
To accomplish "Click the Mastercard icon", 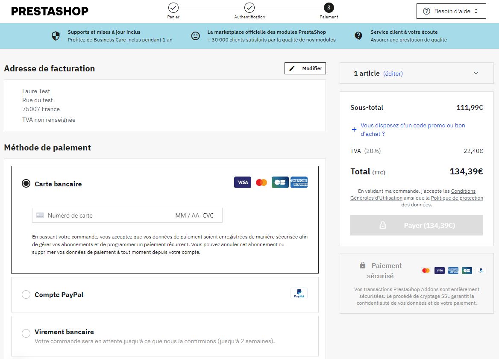I will tap(261, 182).
